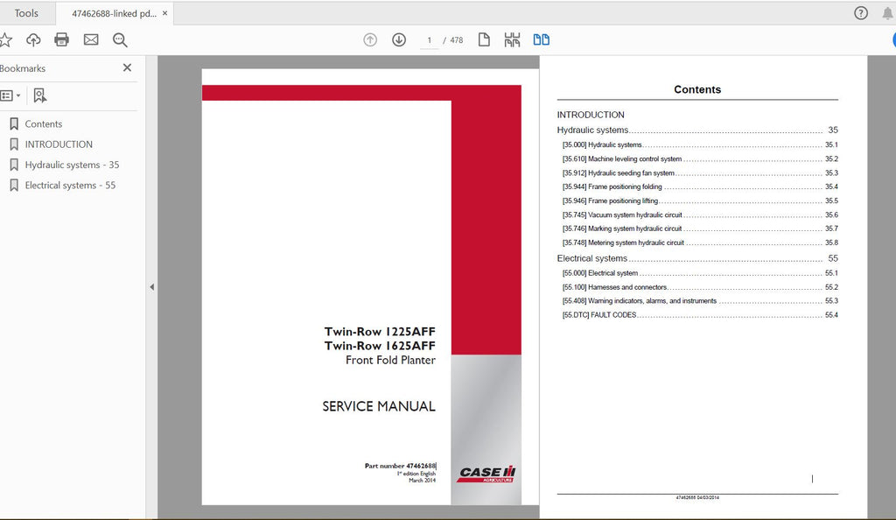The width and height of the screenshot is (896, 520).
Task: Open [35.946] Frame positioning lifting
Action: click(x=700, y=201)
